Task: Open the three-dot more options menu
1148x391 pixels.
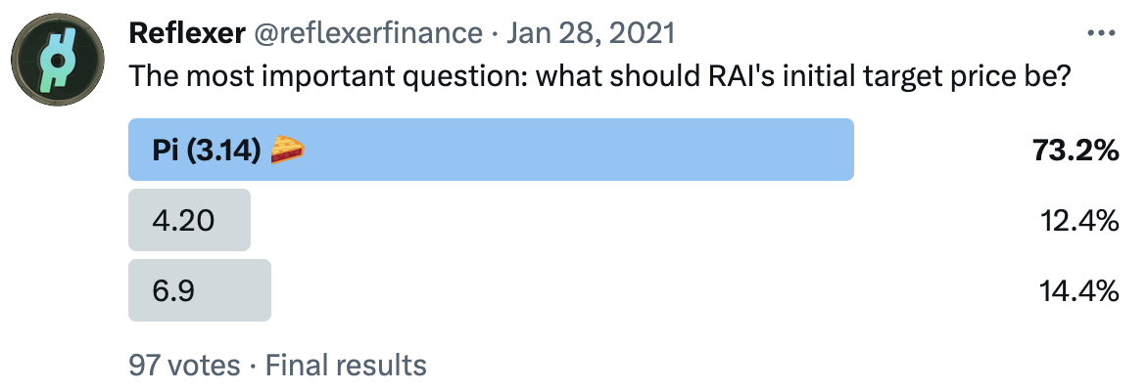Action: (x=1102, y=33)
